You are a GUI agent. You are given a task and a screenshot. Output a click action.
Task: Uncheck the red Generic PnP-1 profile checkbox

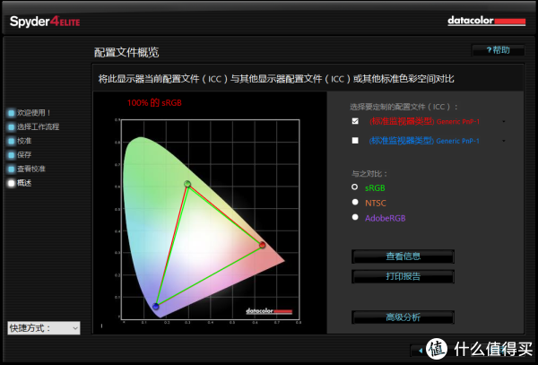tap(355, 121)
